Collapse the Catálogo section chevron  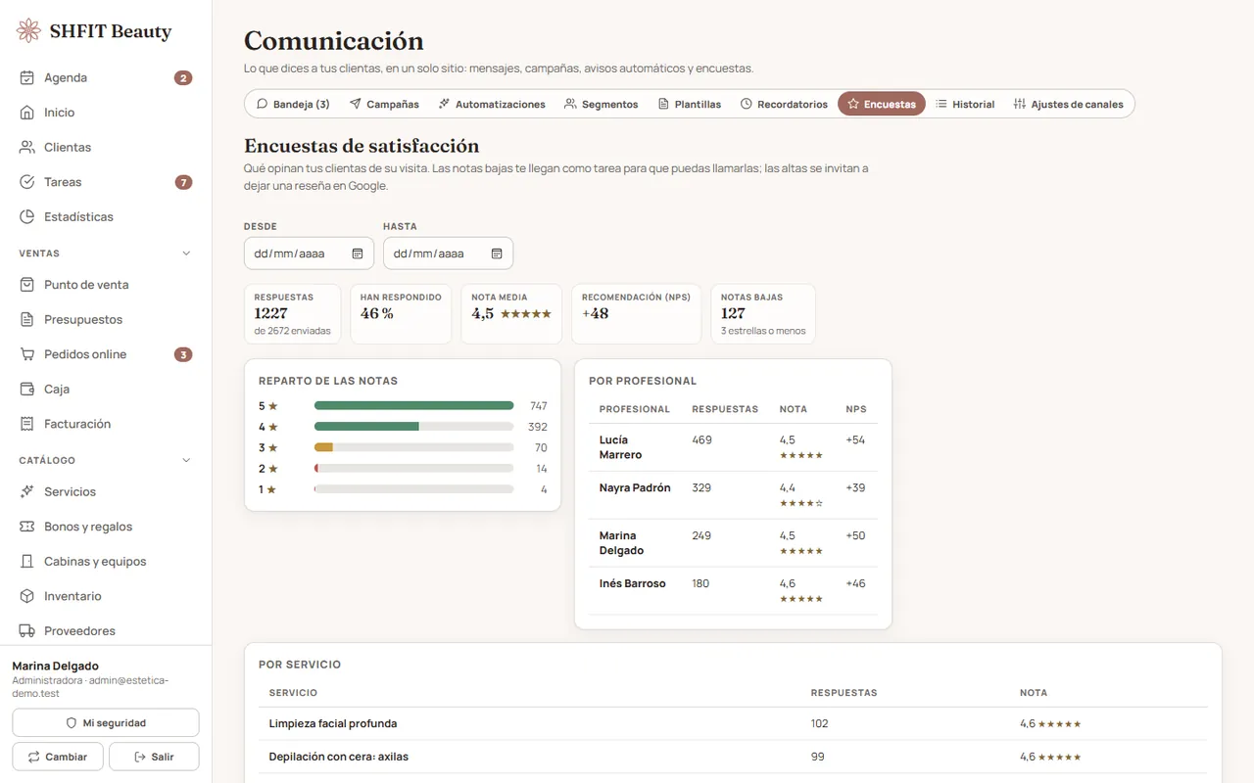(x=187, y=460)
